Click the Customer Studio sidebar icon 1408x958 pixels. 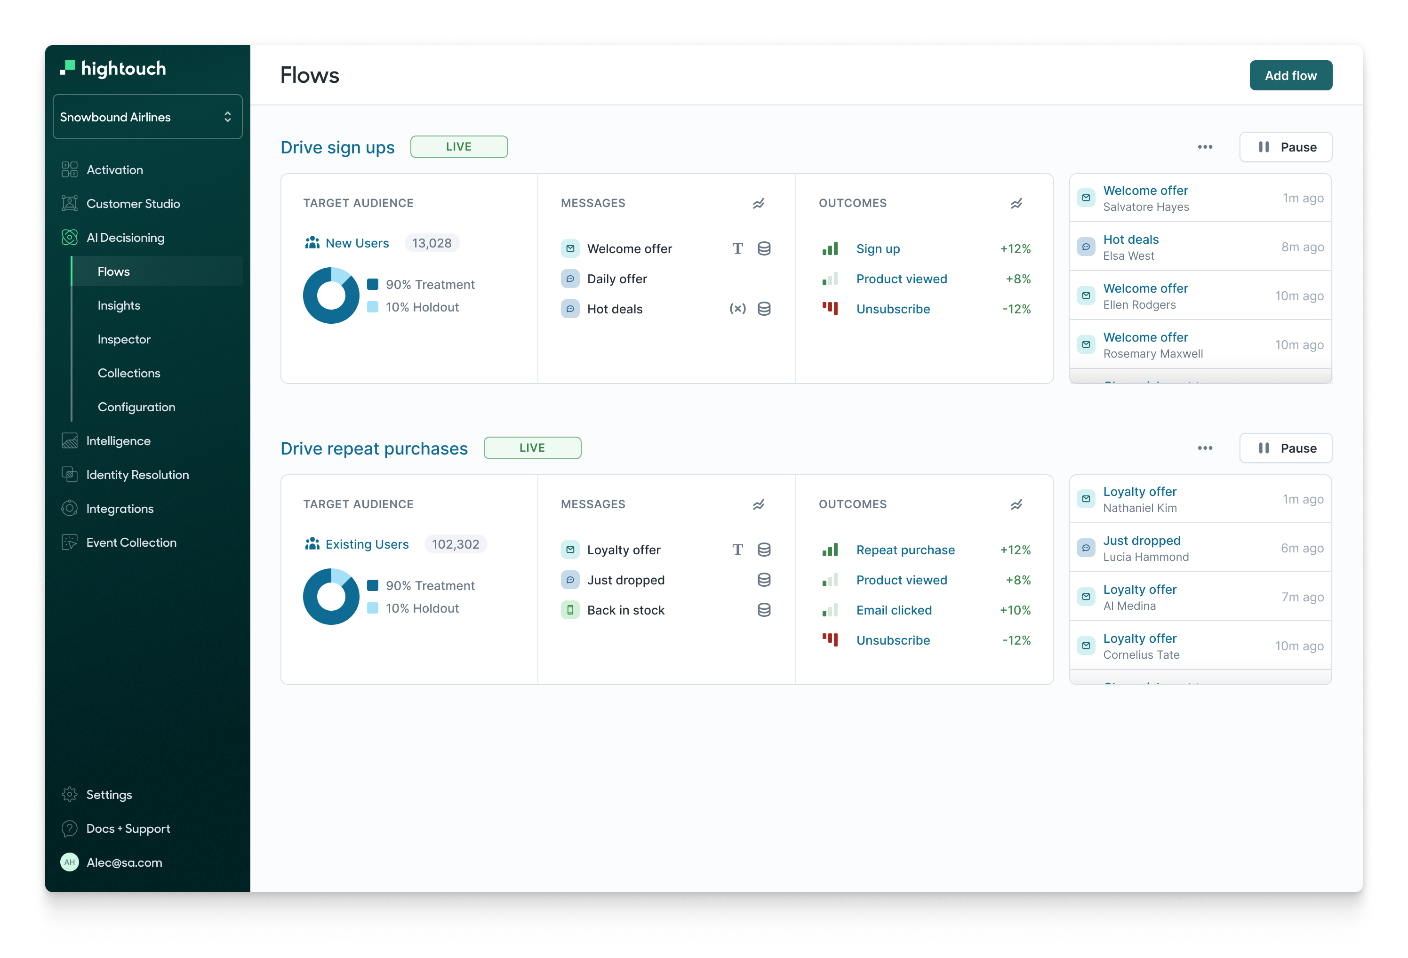point(70,204)
